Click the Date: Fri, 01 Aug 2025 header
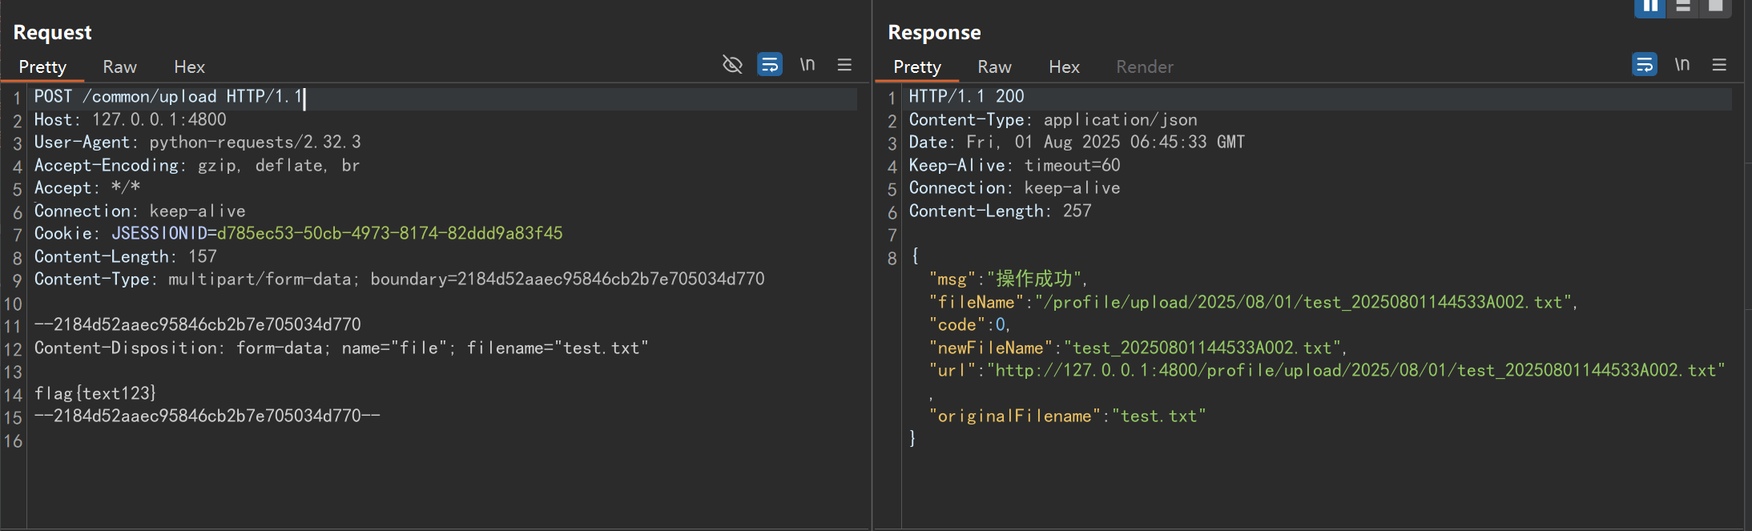 pyautogui.click(x=1077, y=143)
